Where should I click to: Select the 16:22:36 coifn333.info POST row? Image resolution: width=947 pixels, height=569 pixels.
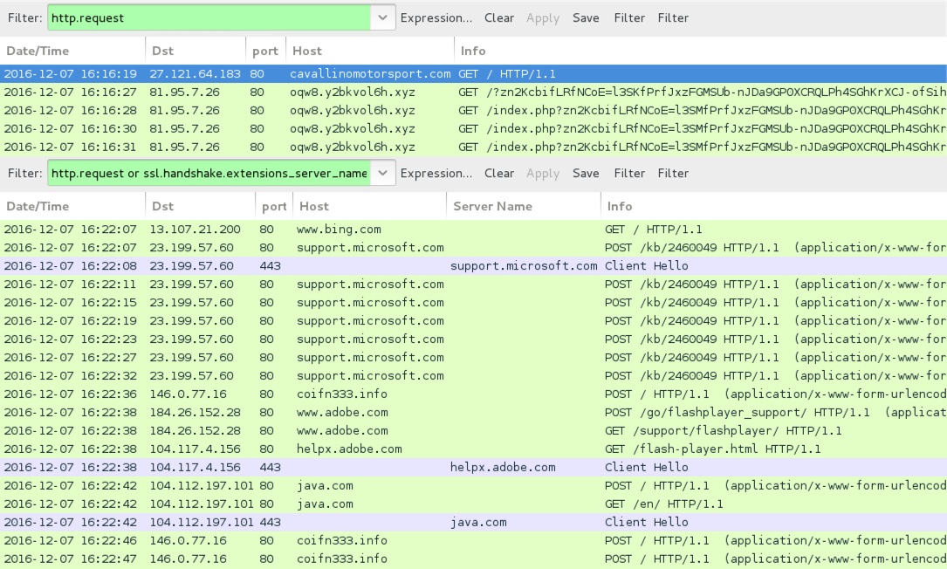(473, 394)
